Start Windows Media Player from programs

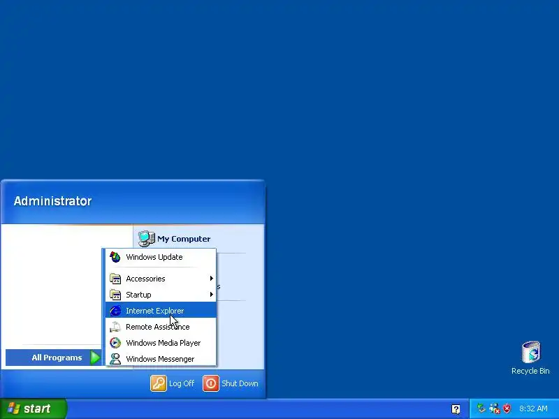pyautogui.click(x=161, y=342)
